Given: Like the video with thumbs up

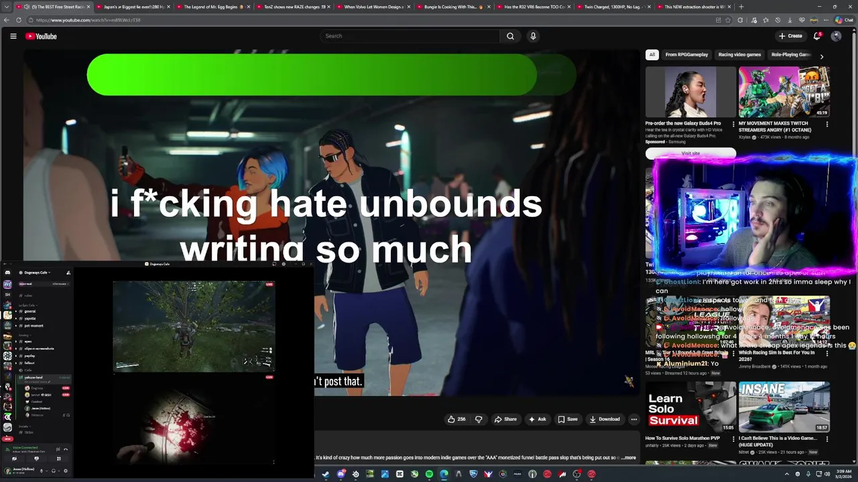Looking at the screenshot, I should coord(457,419).
